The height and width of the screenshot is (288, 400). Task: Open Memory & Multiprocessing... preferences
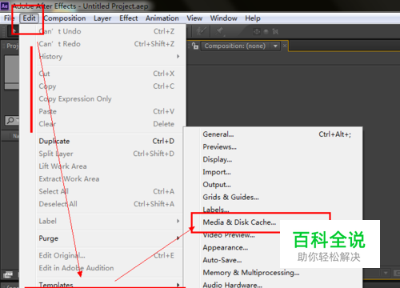273,272
